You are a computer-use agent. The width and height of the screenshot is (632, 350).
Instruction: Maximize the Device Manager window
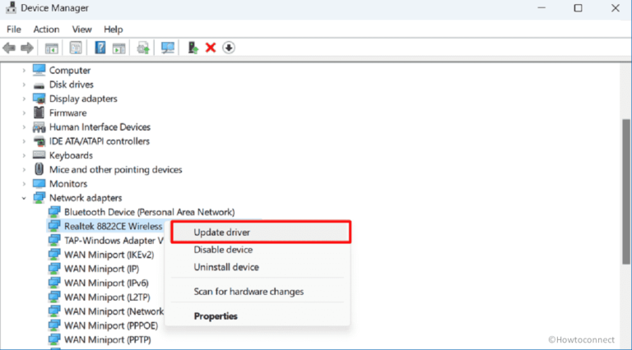[x=578, y=8]
